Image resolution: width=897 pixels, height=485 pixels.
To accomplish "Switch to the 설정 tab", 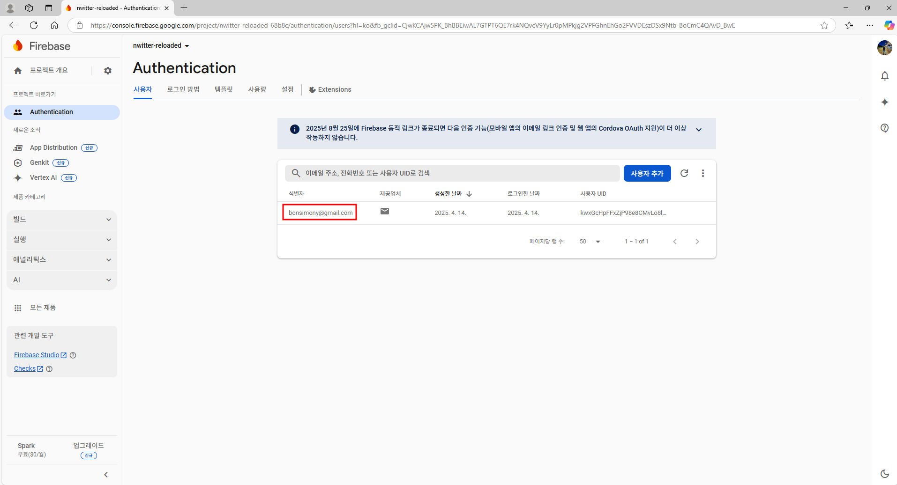I will 287,89.
